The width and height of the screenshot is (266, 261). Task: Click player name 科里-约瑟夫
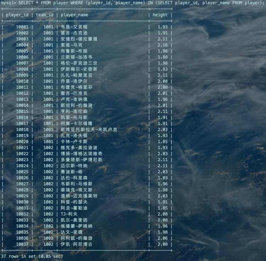(74, 202)
